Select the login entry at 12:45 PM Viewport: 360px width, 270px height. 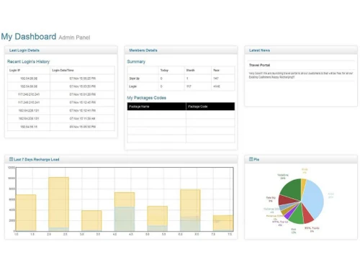point(61,102)
